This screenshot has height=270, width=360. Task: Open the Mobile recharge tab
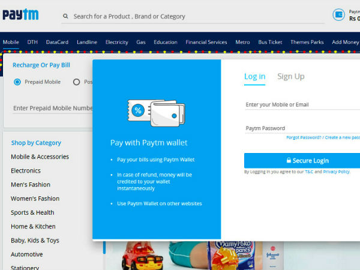point(11,42)
